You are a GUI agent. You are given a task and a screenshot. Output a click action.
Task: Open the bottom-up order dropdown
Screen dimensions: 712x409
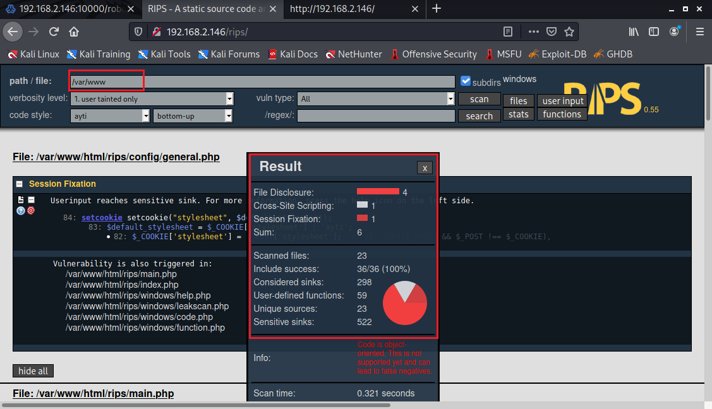pyautogui.click(x=193, y=116)
